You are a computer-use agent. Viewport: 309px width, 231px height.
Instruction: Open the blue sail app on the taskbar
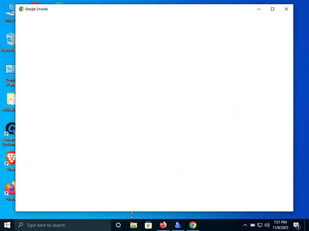click(178, 225)
